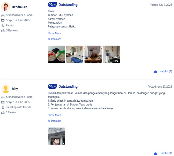Click 'Overall dari pelayanan, kamar' review sentence
The height and width of the screenshot is (156, 174).
106,95
